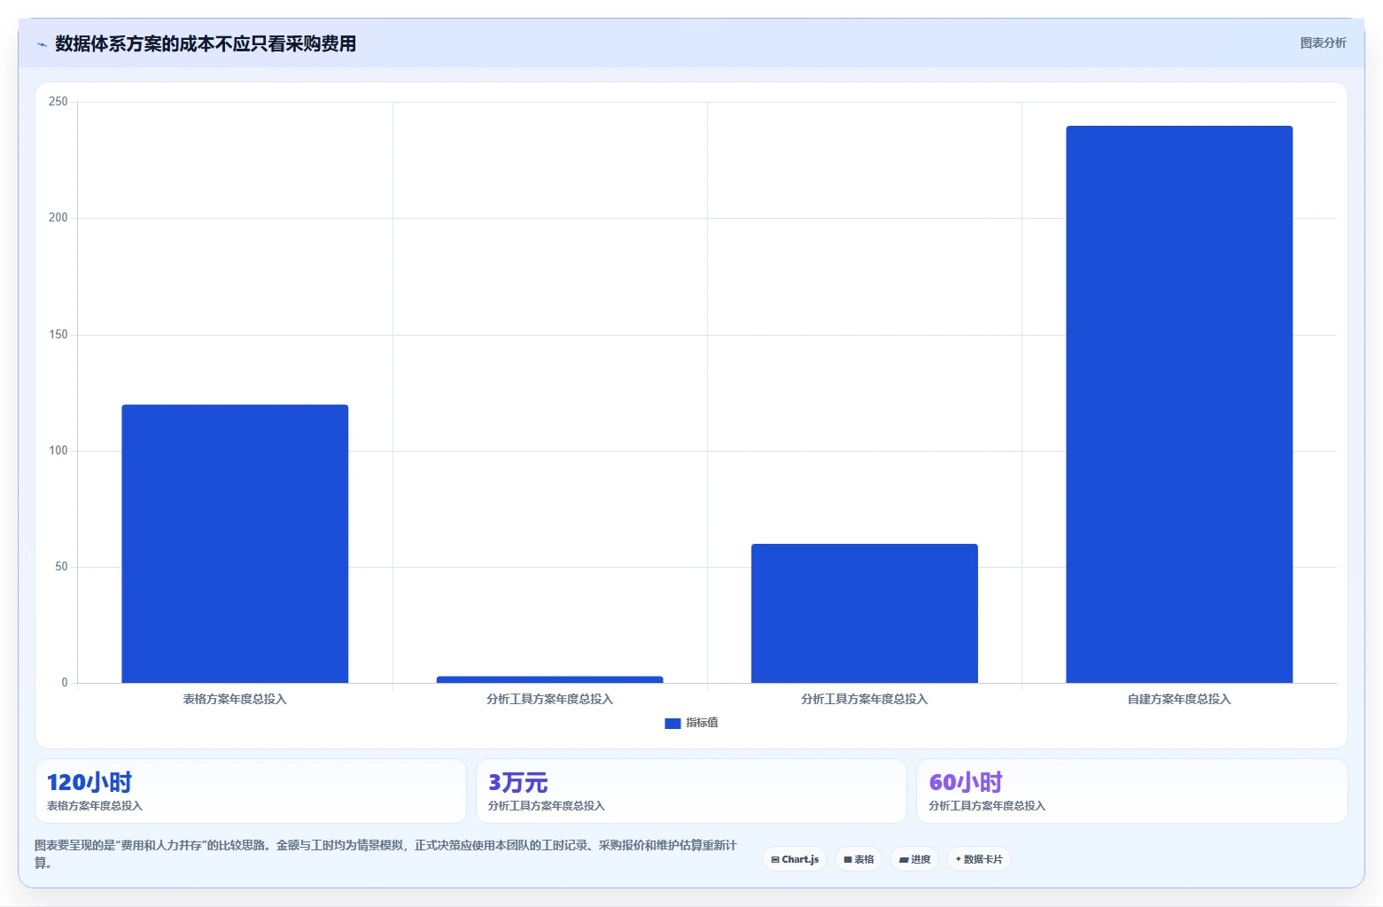Click the y-axis tick label 50
This screenshot has width=1383, height=907.
(61, 567)
